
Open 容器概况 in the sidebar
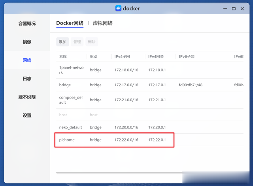pyautogui.click(x=27, y=24)
